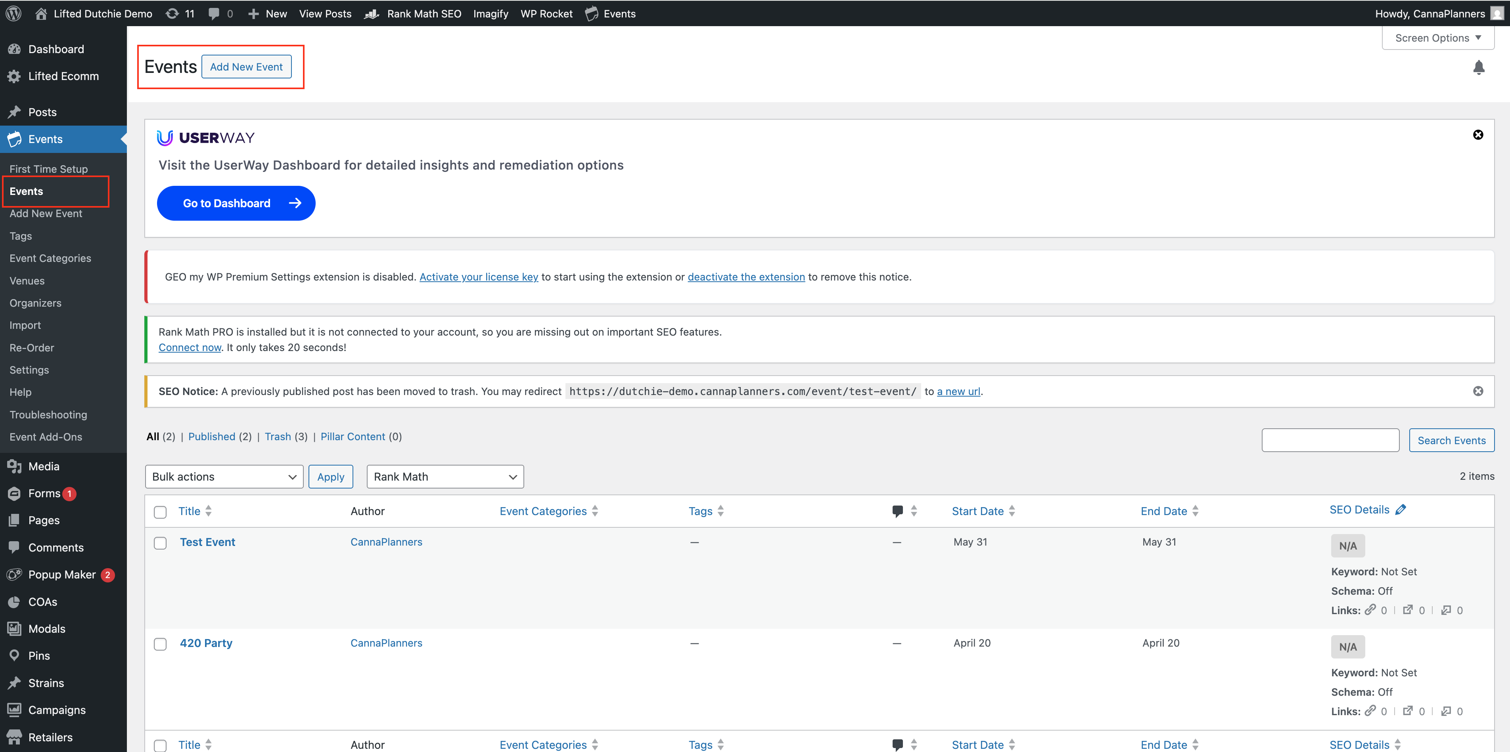Sort by the comments bubble column icon
The width and height of the screenshot is (1510, 752).
[x=897, y=511]
